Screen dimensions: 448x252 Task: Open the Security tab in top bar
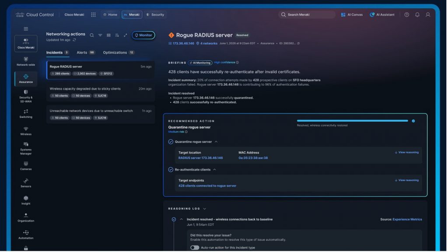point(155,14)
